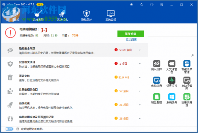Click the blocks icon beside 注册表相关条目
This screenshot has width=198, height=133.
coord(10,91)
